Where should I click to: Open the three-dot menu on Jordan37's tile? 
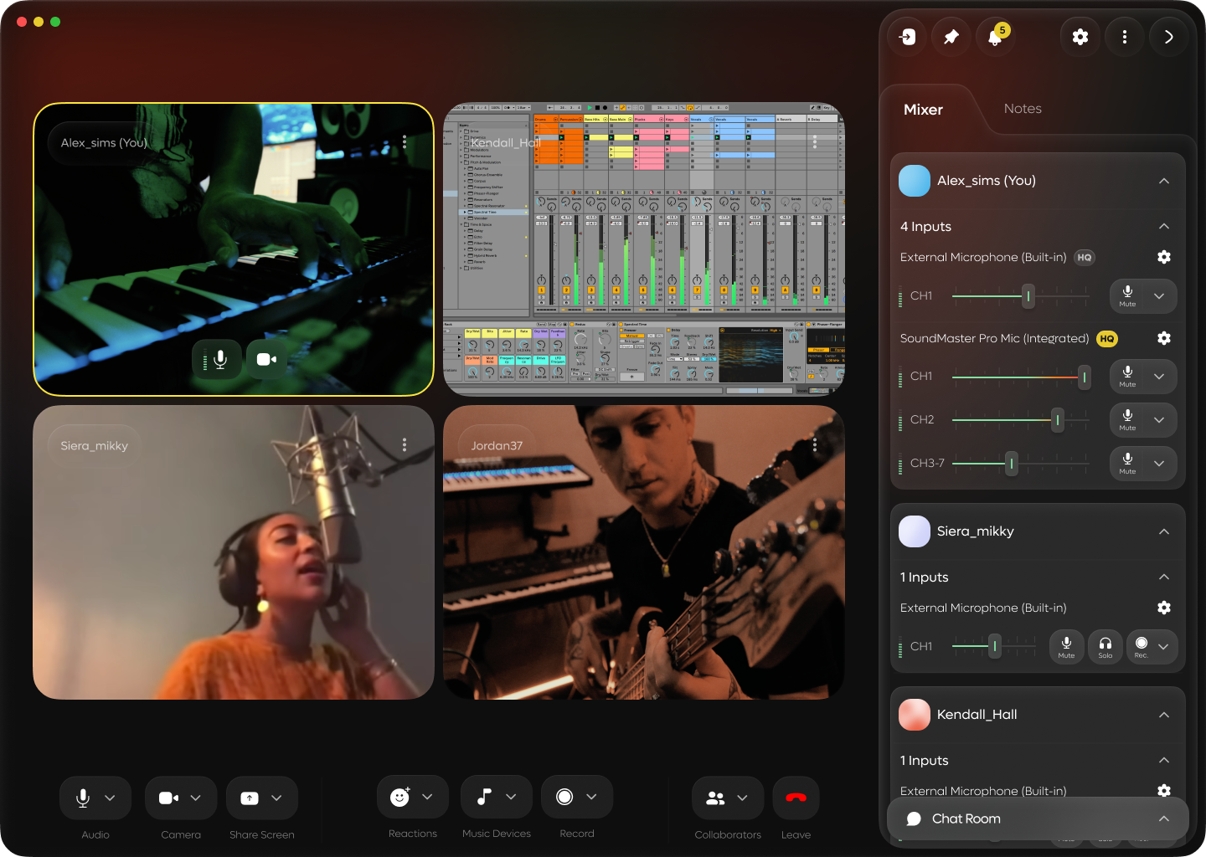point(814,444)
